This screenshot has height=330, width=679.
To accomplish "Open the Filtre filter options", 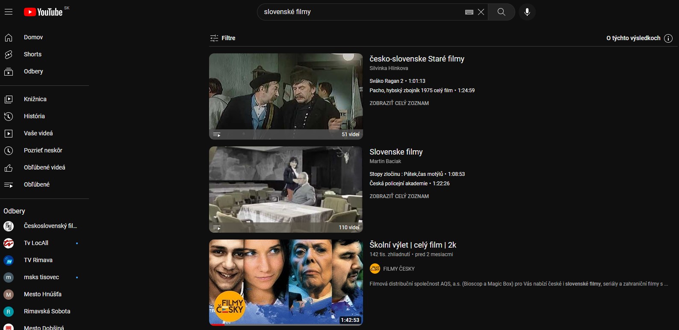I will (x=223, y=38).
